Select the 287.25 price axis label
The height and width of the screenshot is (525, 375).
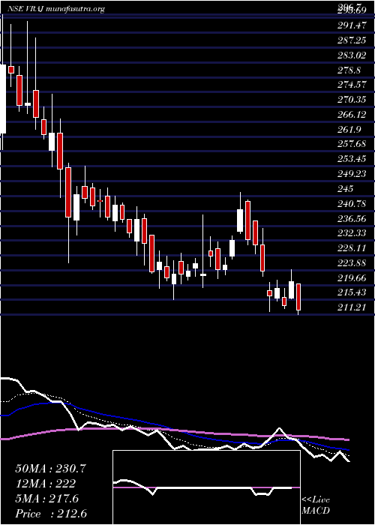[352, 40]
